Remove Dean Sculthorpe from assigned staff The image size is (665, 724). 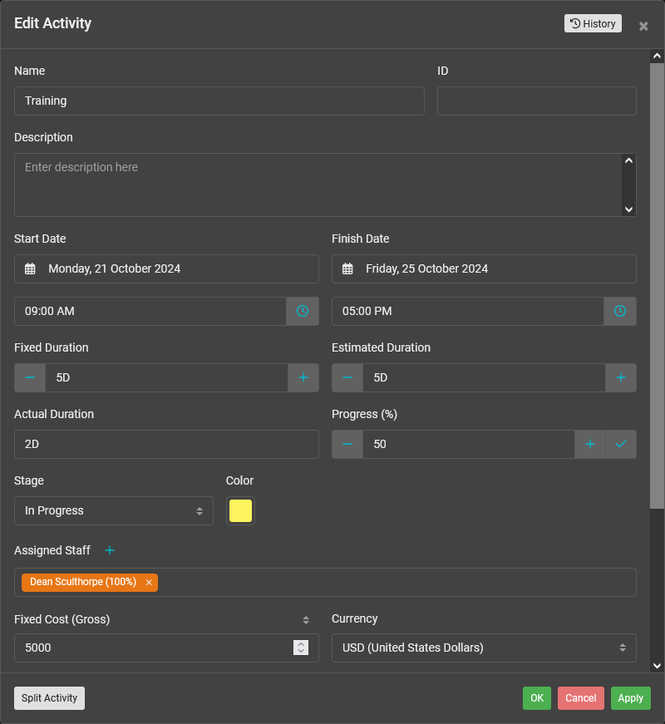pos(148,582)
